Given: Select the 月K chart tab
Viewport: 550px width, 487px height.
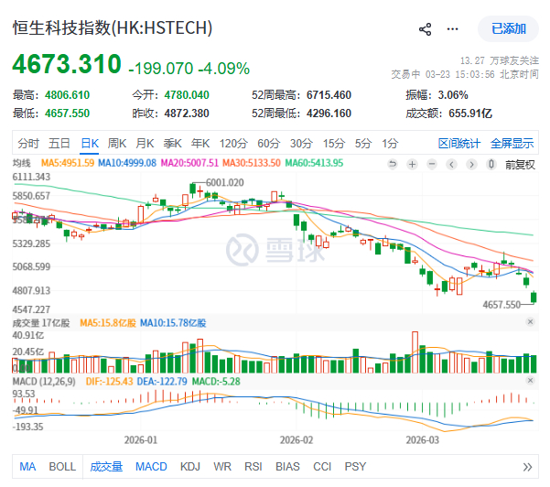Looking at the screenshot, I should click(x=145, y=144).
